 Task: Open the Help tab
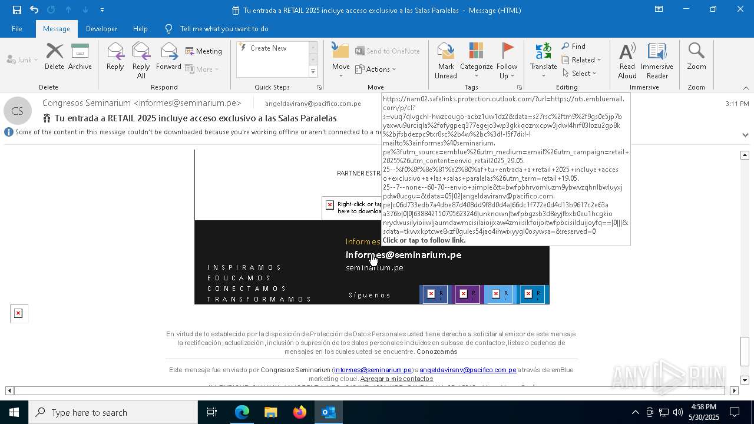[140, 28]
